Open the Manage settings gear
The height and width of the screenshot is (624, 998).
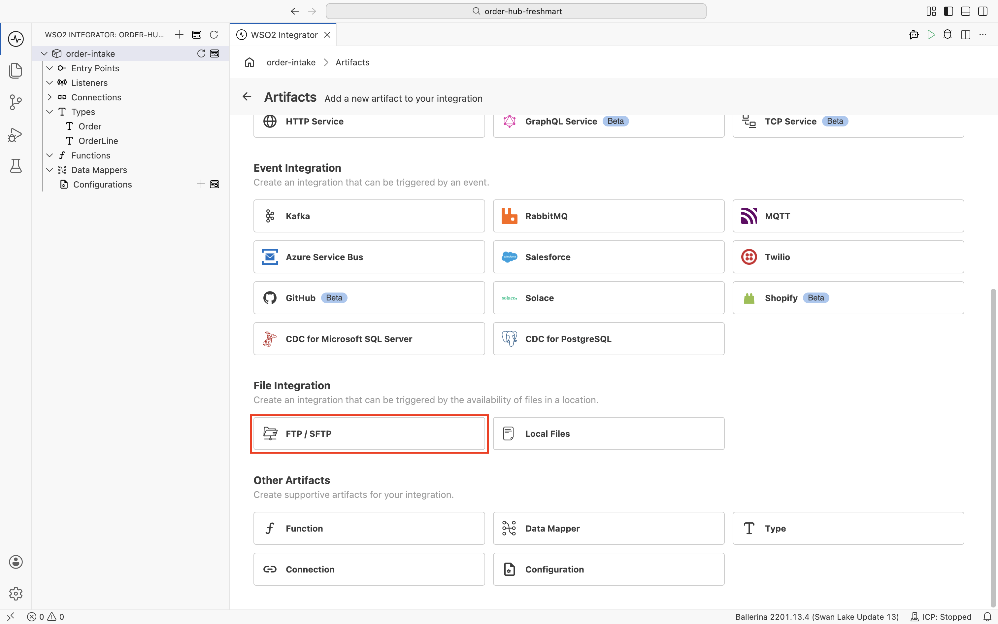tap(16, 594)
